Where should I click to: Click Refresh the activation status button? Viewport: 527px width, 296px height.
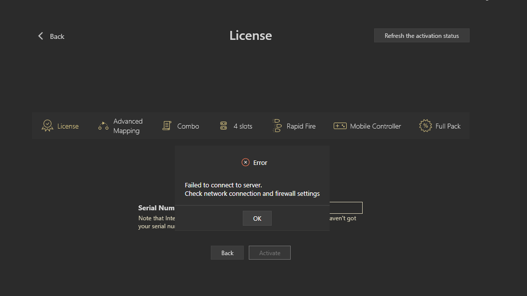[422, 36]
